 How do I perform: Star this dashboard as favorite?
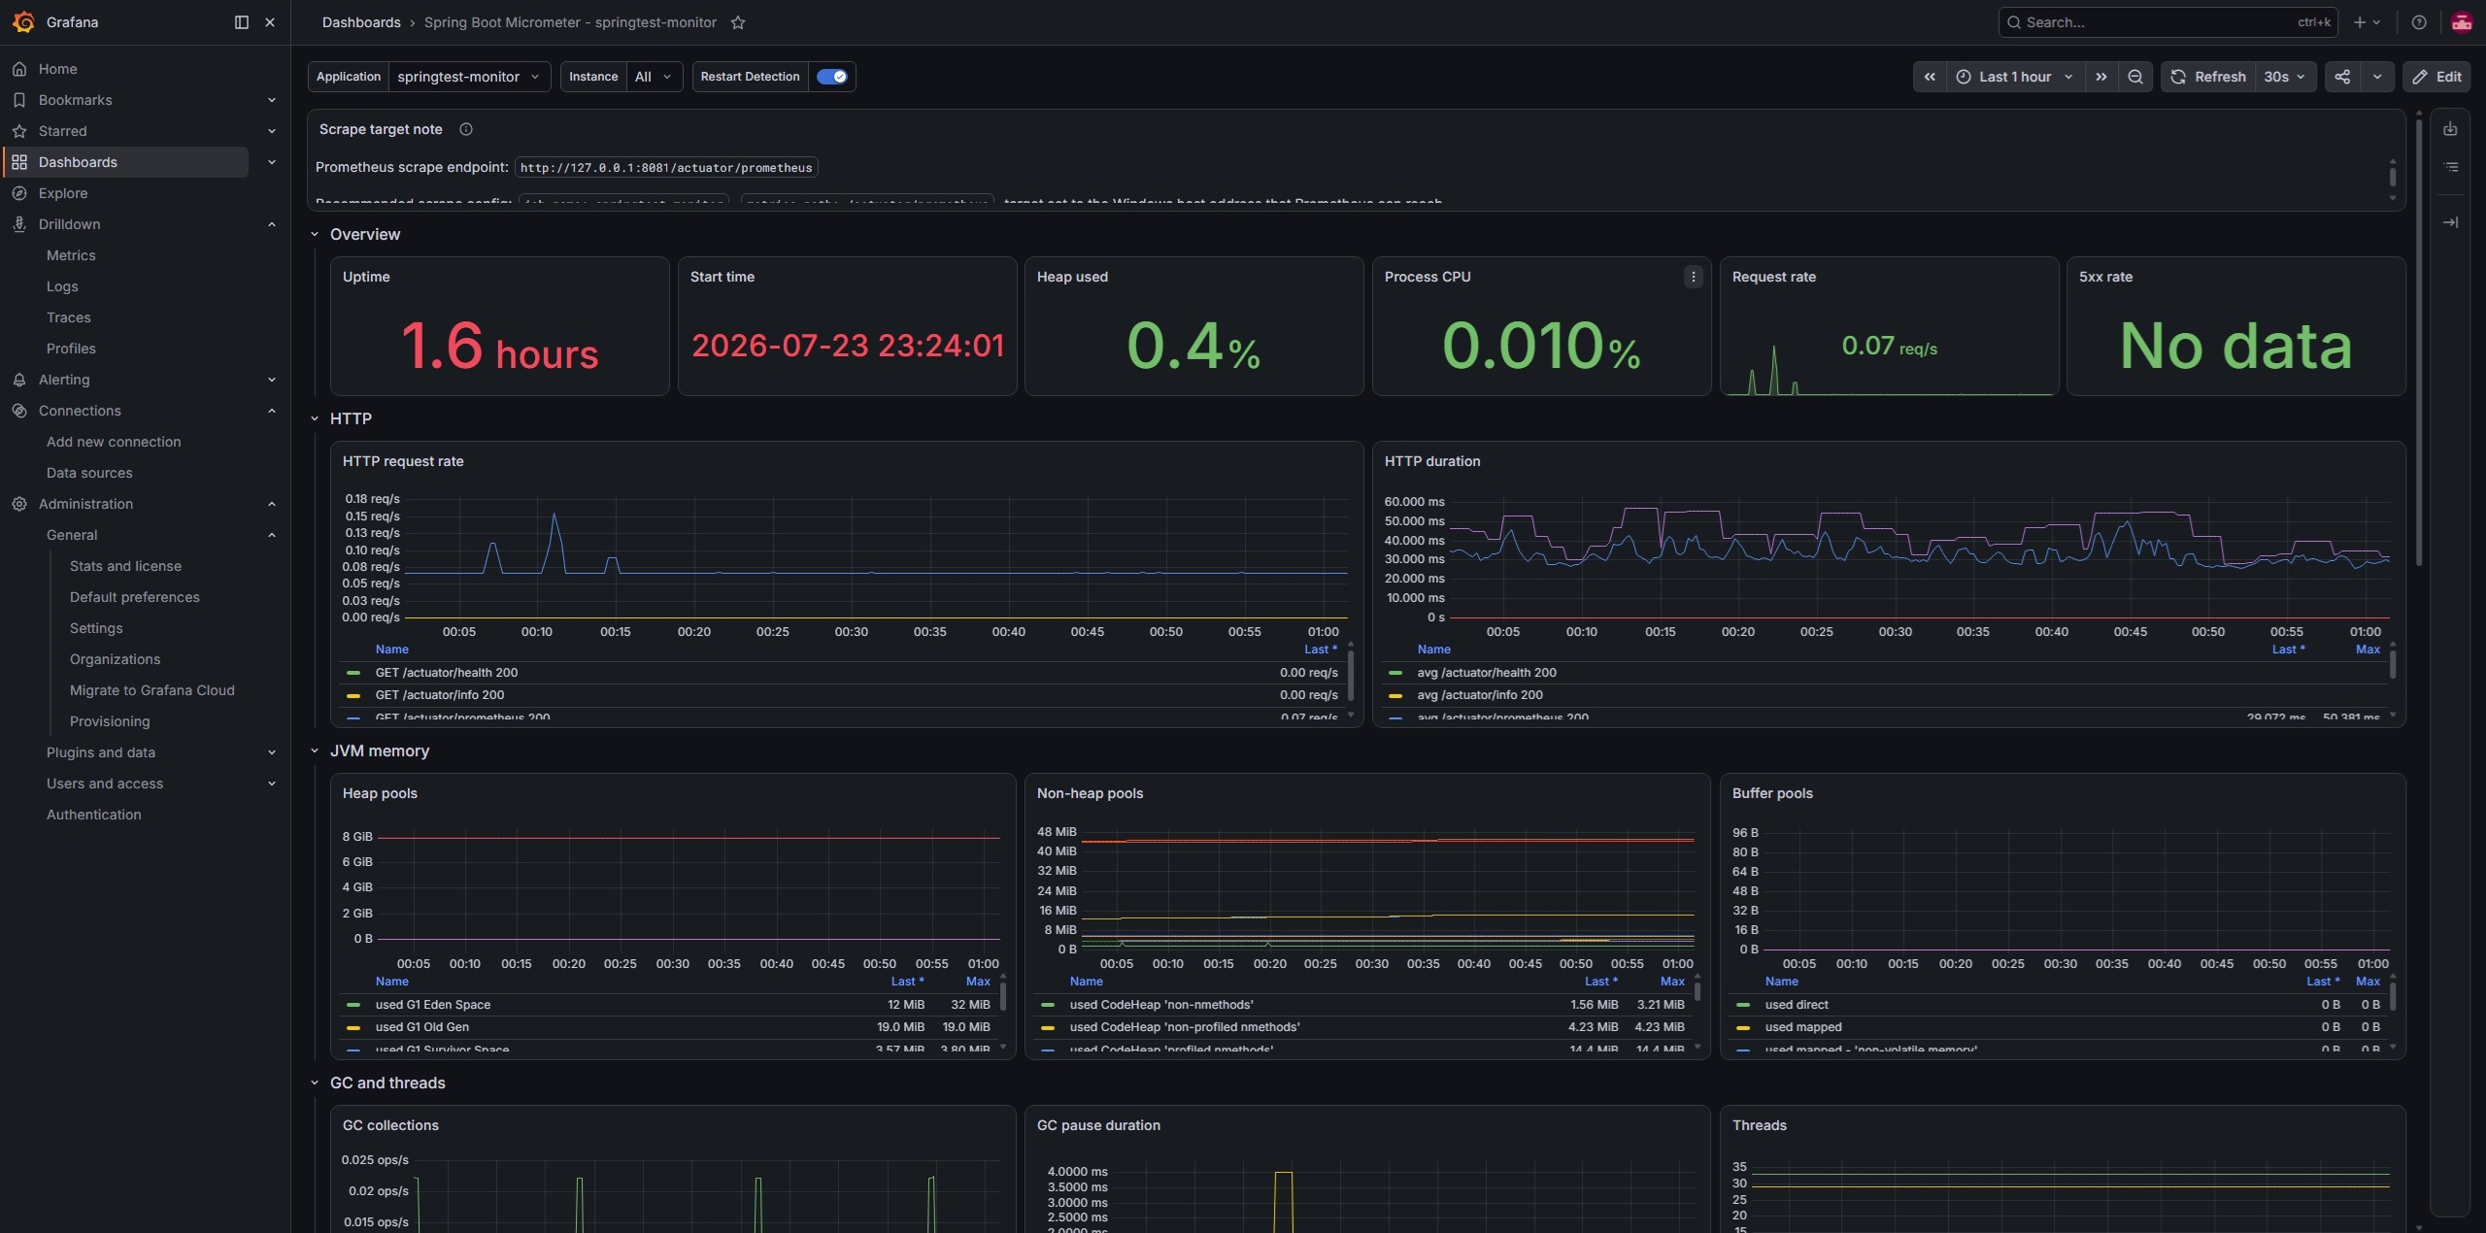point(738,22)
